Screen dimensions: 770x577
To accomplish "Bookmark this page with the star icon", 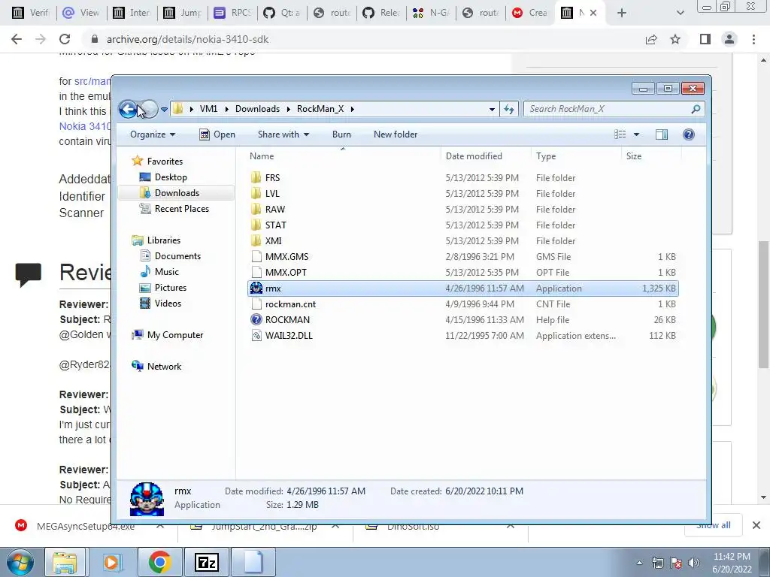I will pos(675,39).
